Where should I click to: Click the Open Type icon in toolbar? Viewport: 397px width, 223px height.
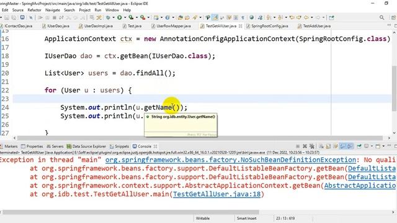[x=181, y=17]
